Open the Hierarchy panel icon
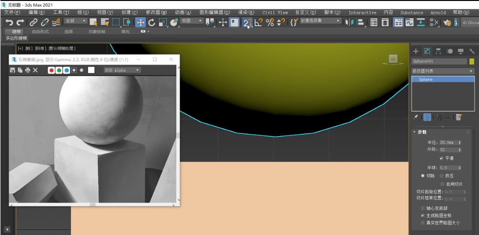The image size is (479, 235). click(x=438, y=51)
